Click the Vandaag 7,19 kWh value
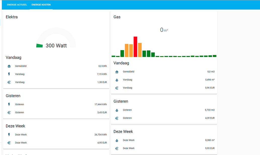Image resolution: width=260 pixels, height=155 pixels. (101, 74)
